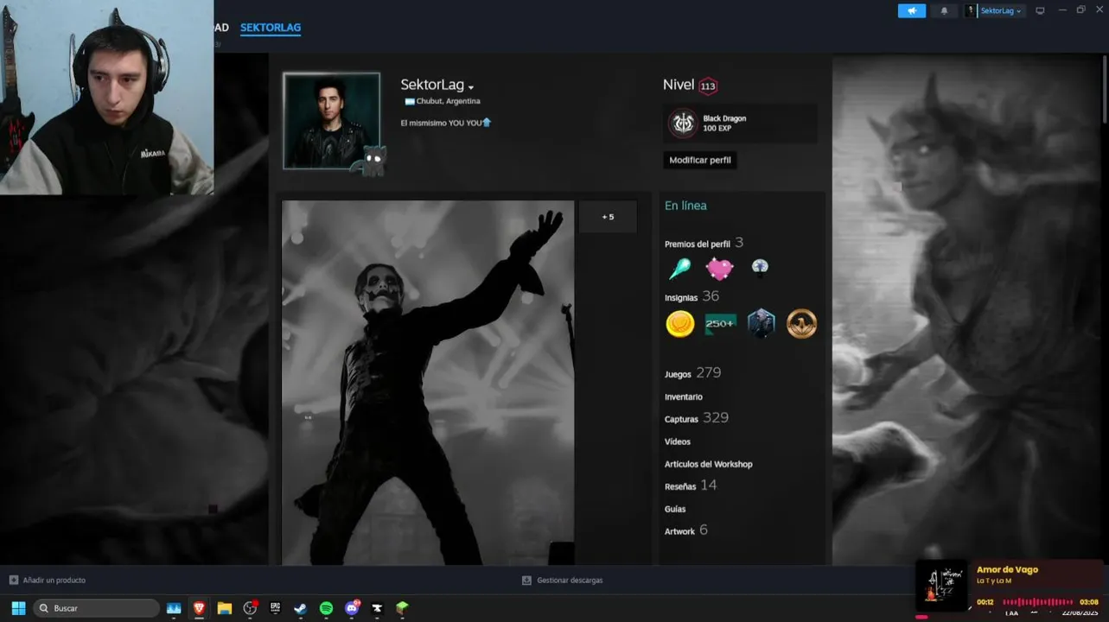
Task: Click the Argentina flag icon
Action: pos(410,101)
